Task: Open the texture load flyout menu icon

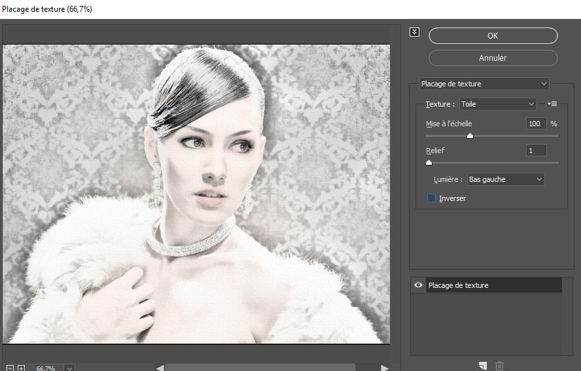Action: [x=552, y=104]
